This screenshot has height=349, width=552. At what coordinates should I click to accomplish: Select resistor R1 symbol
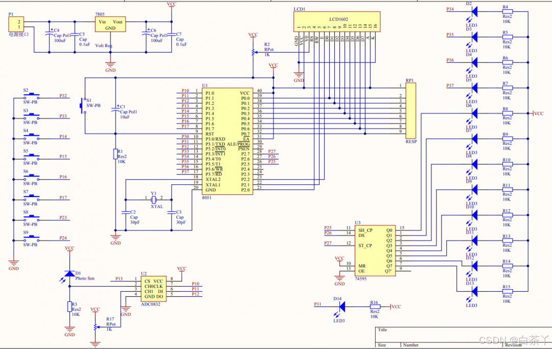pos(115,154)
